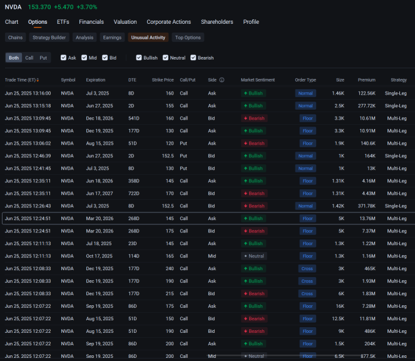Image resolution: width=415 pixels, height=361 pixels.
Task: Select the Both option type toggle
Action: coord(14,58)
